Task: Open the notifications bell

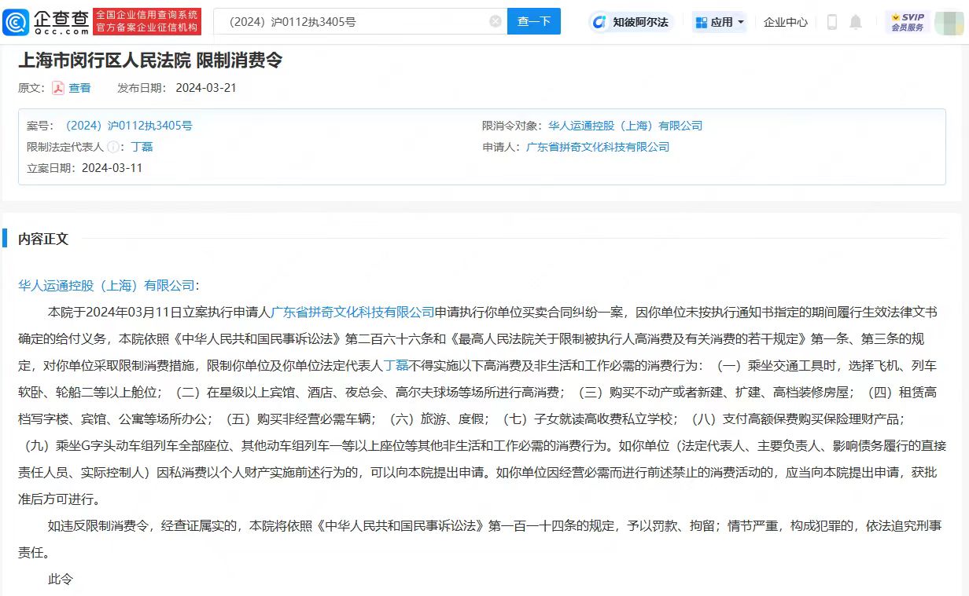Action: [x=856, y=22]
